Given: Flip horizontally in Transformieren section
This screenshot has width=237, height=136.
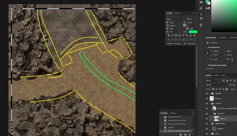Looking at the screenshot, I should (x=228, y=59).
